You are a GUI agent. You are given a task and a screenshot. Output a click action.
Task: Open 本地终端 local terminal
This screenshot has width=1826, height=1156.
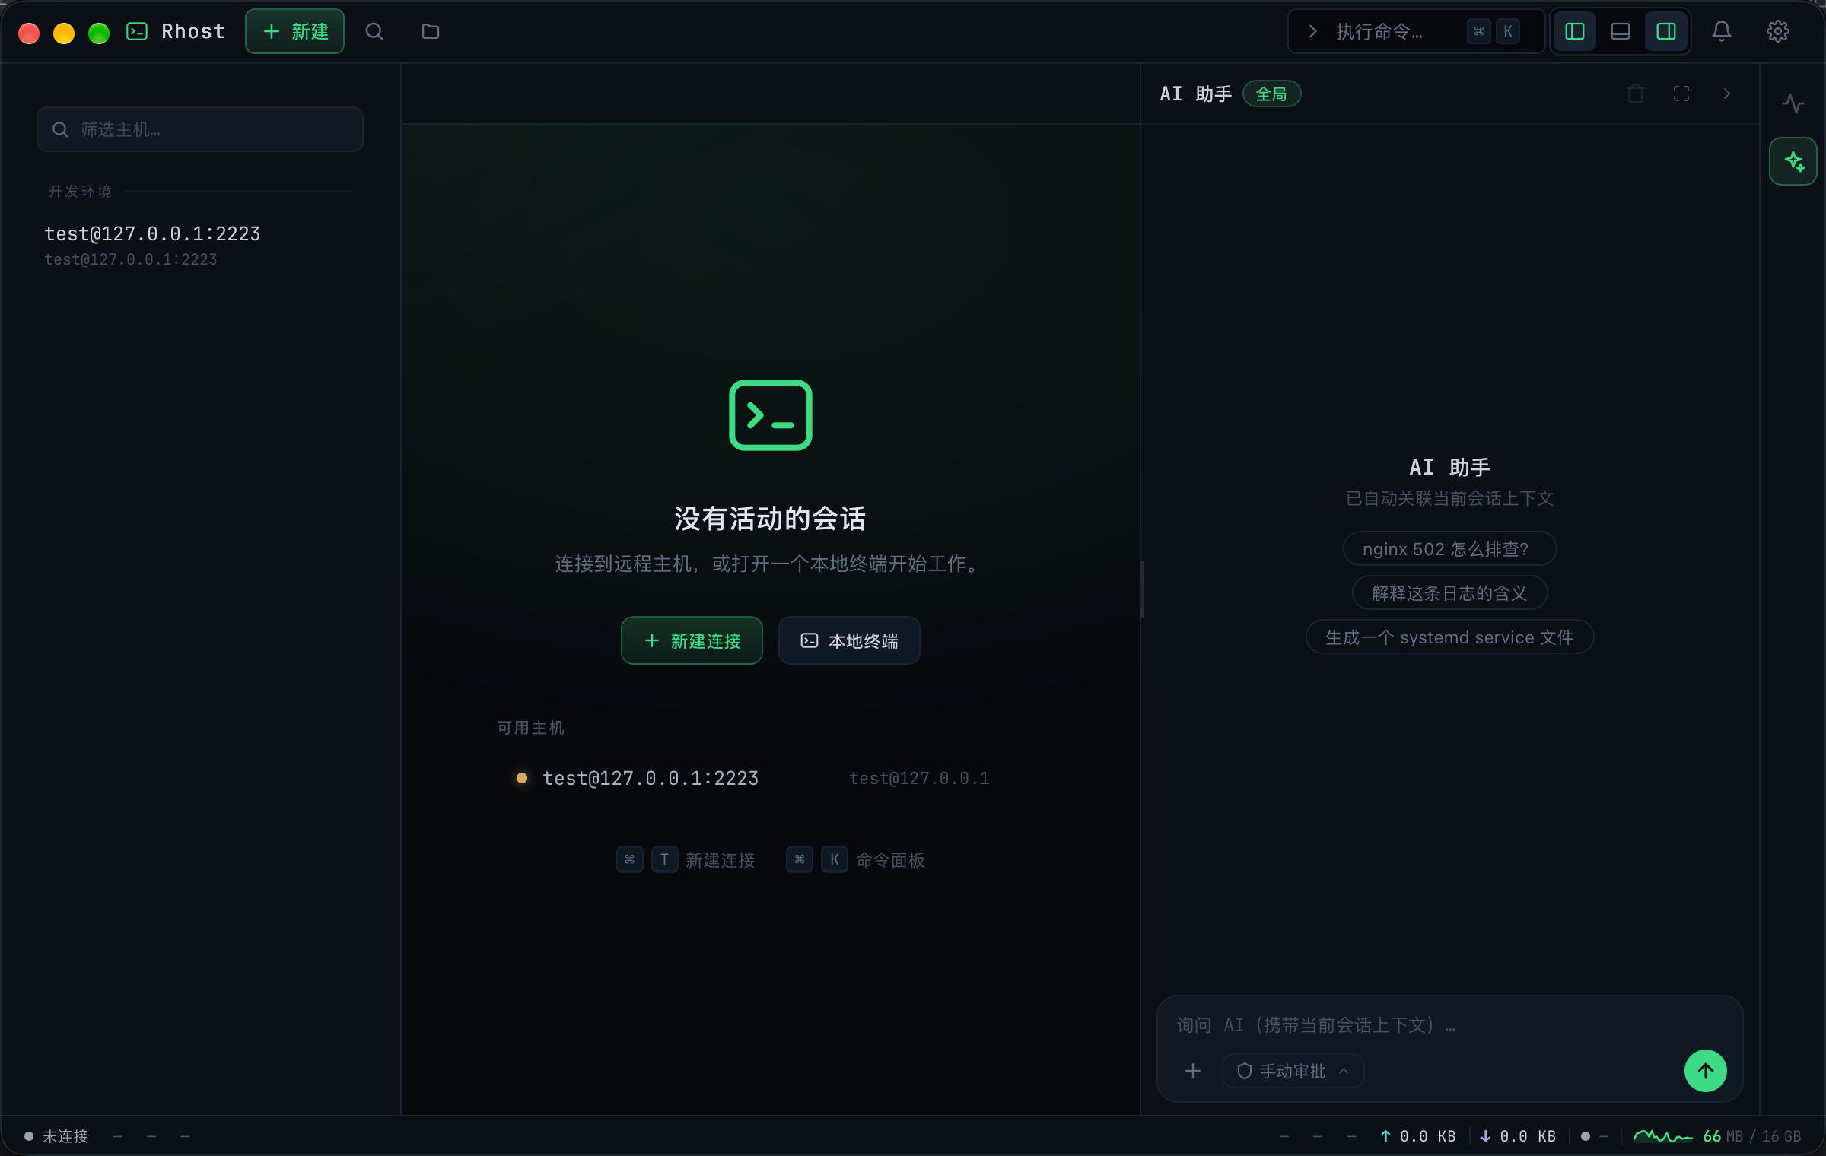pyautogui.click(x=849, y=640)
